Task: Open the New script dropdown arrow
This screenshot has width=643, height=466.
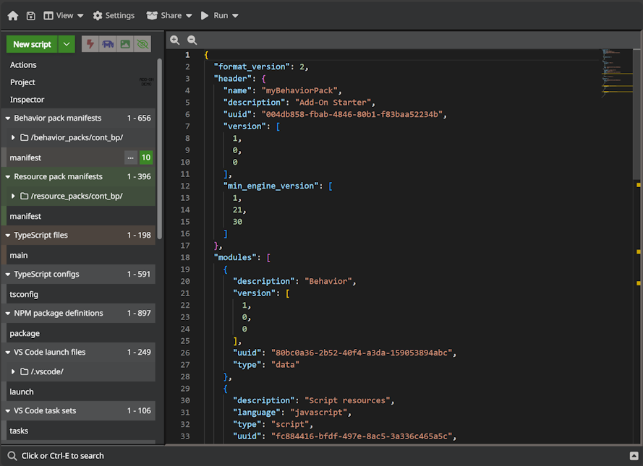Action: [x=66, y=44]
